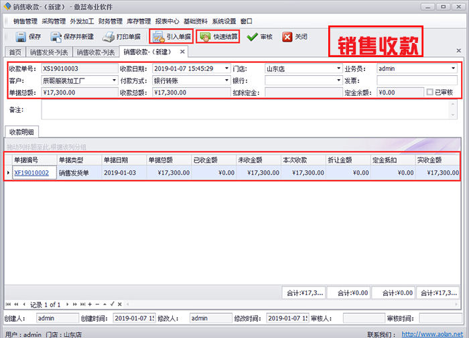Close the 销售收款-(新建) tab

(182, 52)
